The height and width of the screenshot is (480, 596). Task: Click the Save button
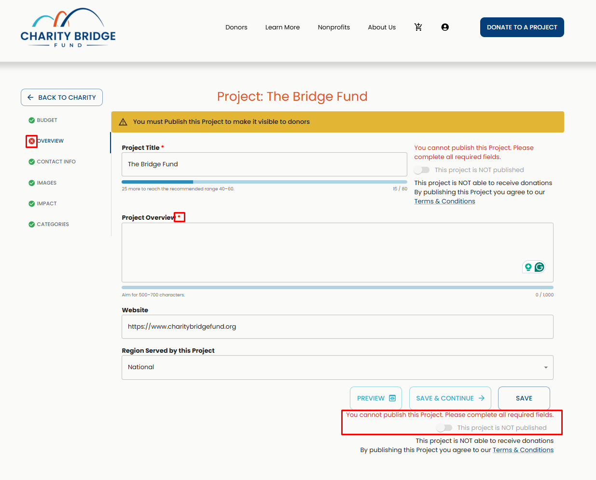pyautogui.click(x=524, y=398)
